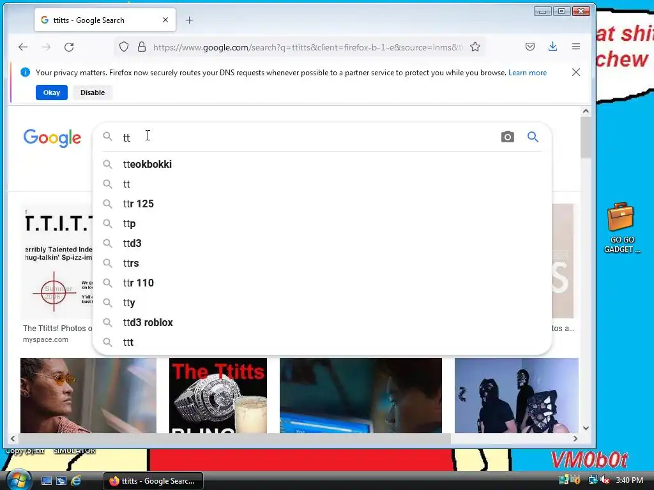Click the muted volume tray icon
Viewport: 654px width, 490px height.
605,480
